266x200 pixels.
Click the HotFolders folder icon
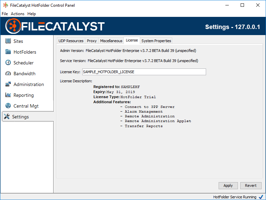click(8, 52)
